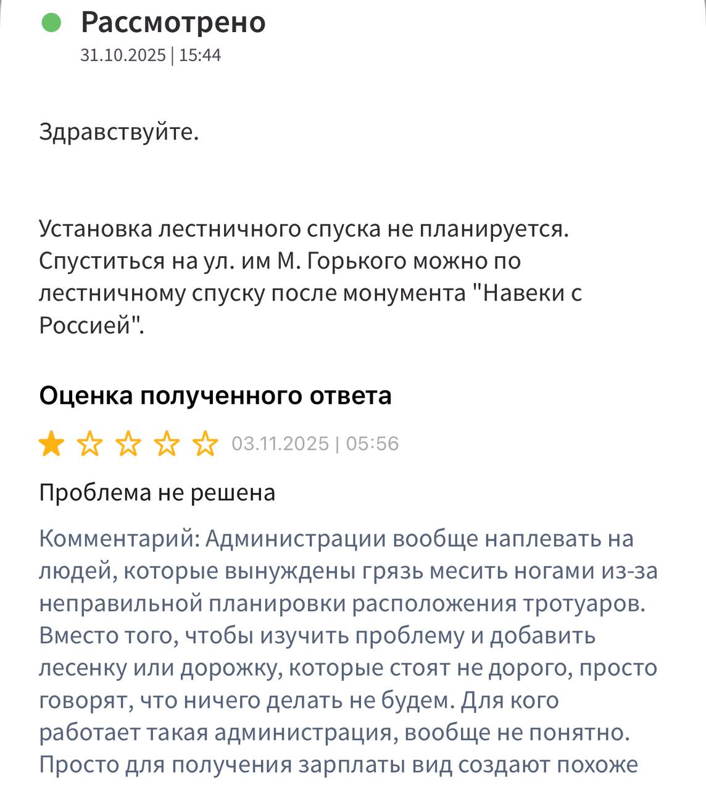Click the green status dot beside Рассмотрено
The height and width of the screenshot is (790, 706).
click(x=51, y=23)
